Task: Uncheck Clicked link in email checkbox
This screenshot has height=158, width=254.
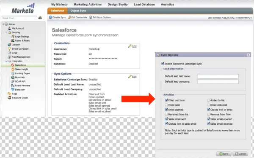Action: click(x=208, y=110)
